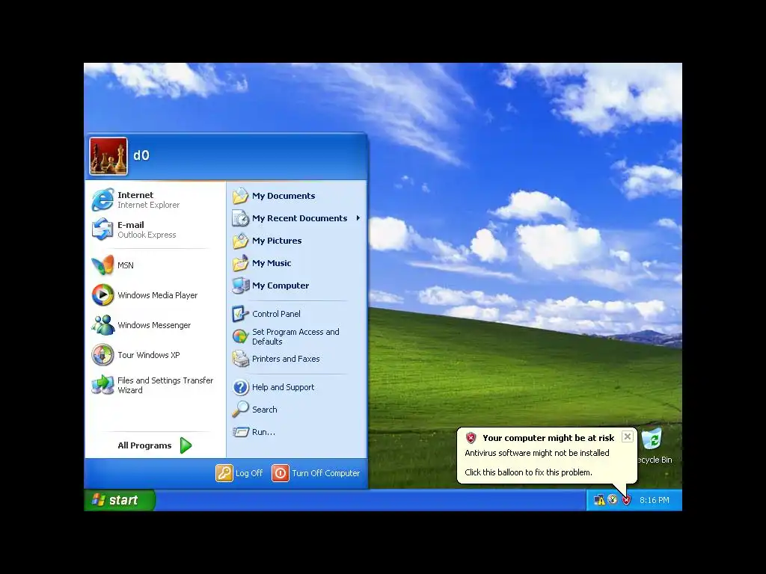Choose the Printers and Faxes menu label

[286, 359]
